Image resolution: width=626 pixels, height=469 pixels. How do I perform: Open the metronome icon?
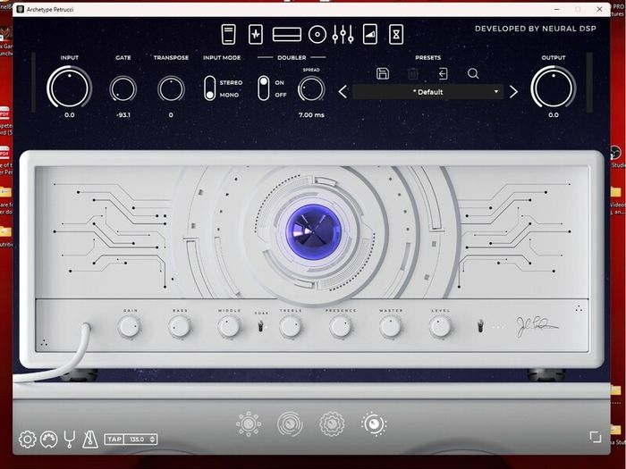coord(90,440)
